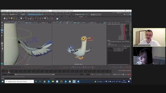166x93 pixels.
Task: Open the View menu in left viewport panel
Action: 5,21
